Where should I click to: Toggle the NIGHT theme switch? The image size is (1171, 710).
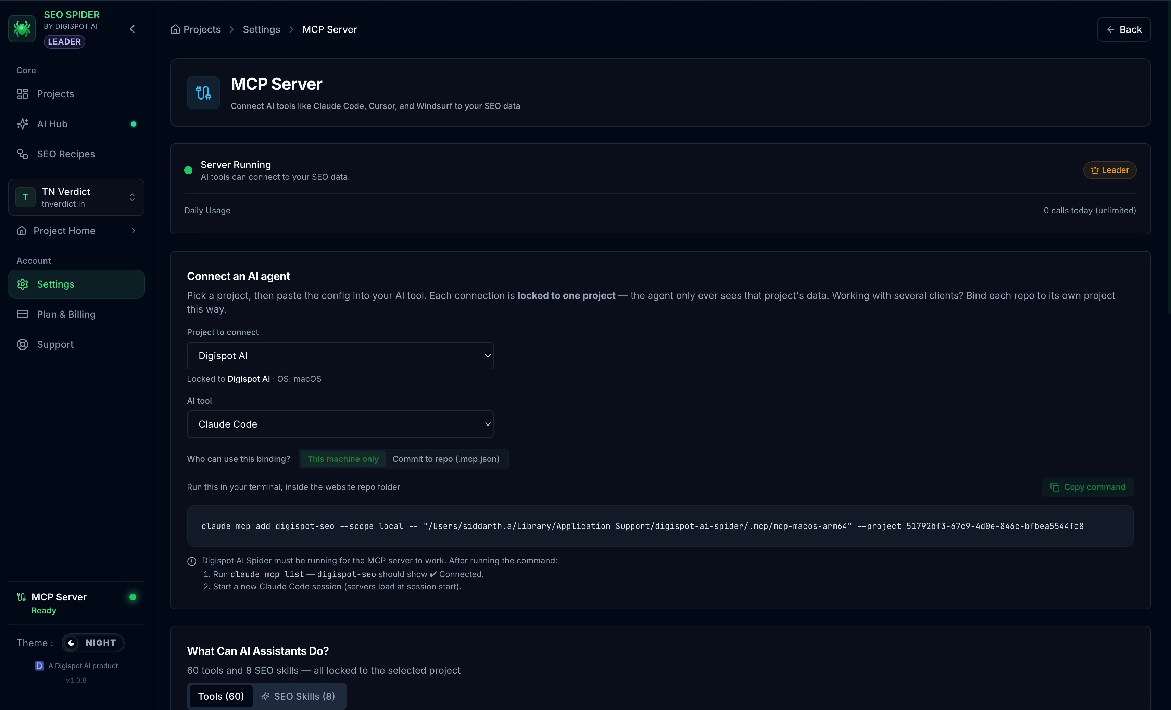[93, 643]
